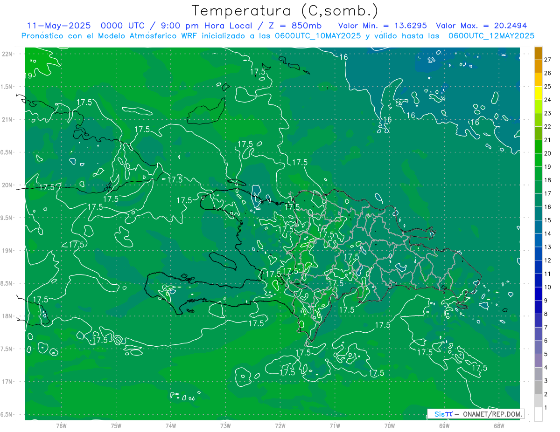Screen dimensions: 560x432
Task: Click the '19' contour label on the map
Action: 28,76
